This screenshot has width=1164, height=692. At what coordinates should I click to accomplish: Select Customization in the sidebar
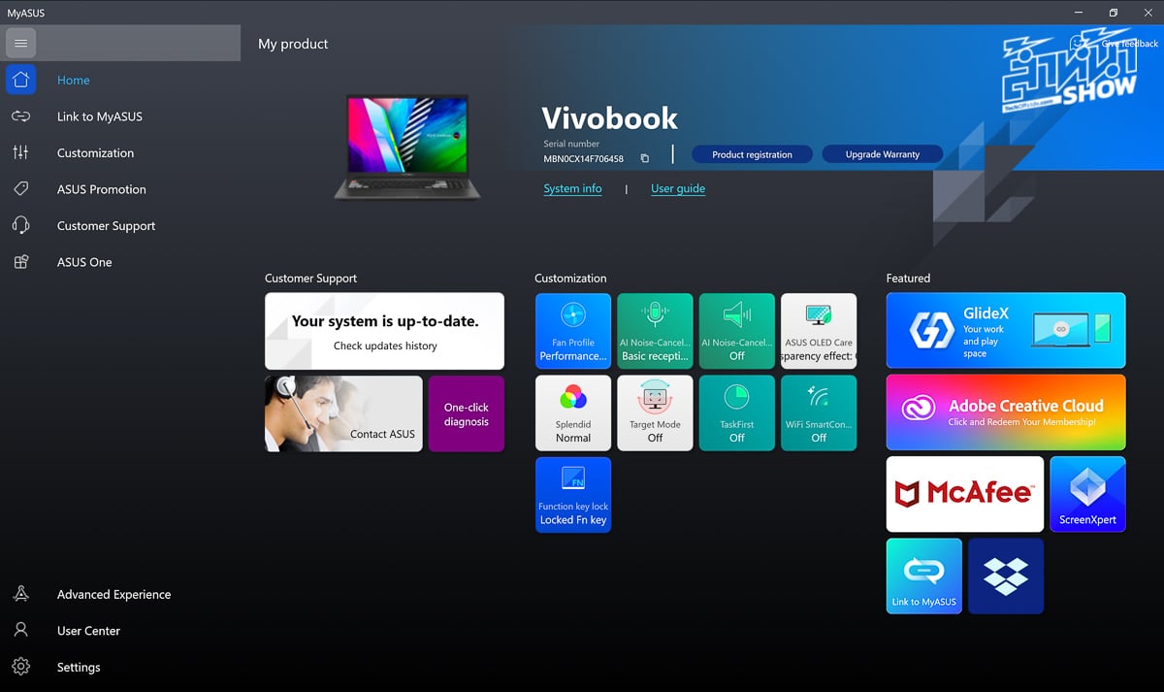(x=95, y=153)
